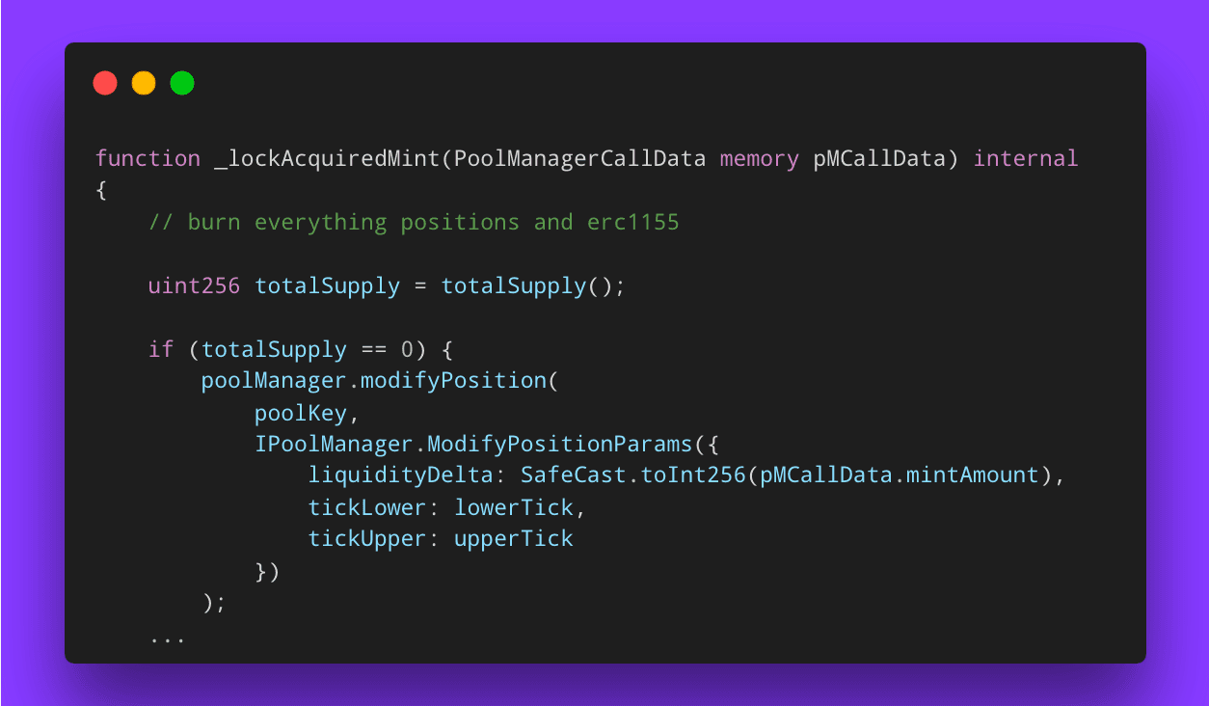
Task: Click the memory keyword
Action: (x=760, y=158)
